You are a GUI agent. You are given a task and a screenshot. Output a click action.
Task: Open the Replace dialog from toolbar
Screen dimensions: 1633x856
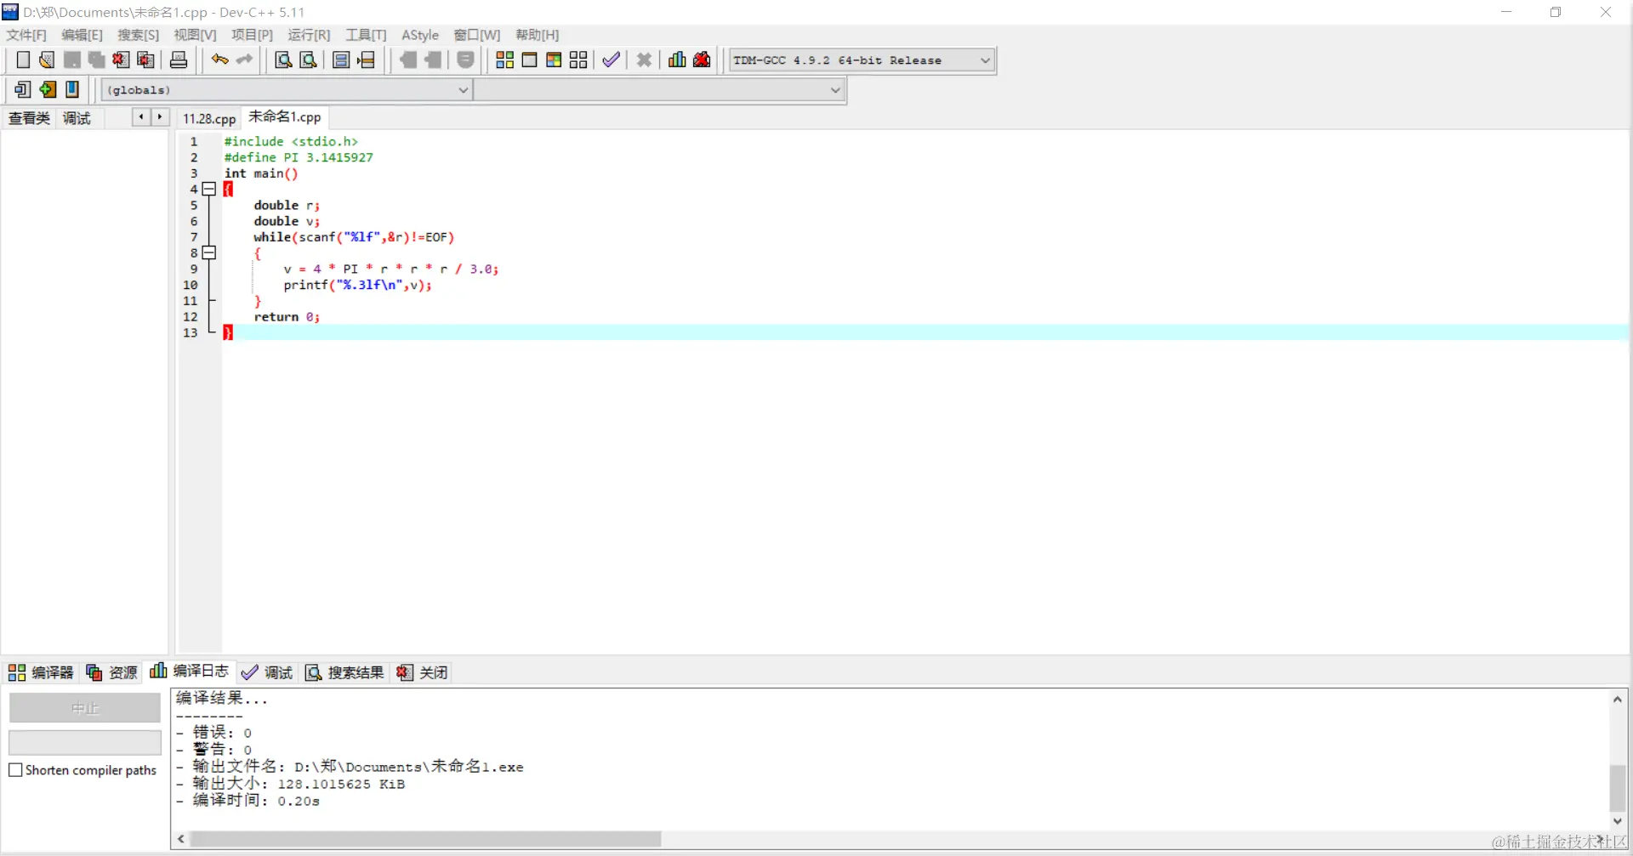coord(309,60)
